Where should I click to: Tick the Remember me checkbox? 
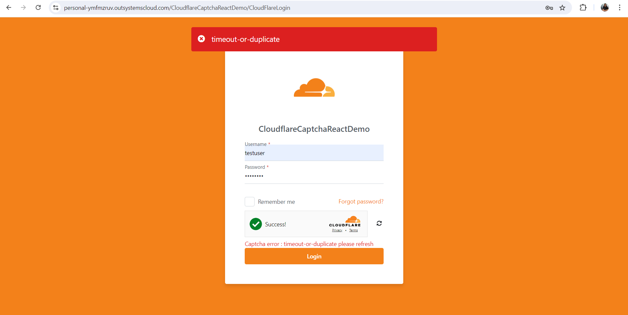(x=250, y=202)
